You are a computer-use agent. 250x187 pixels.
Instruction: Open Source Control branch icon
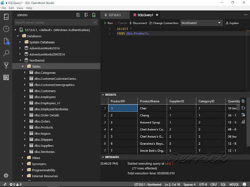tap(6, 65)
